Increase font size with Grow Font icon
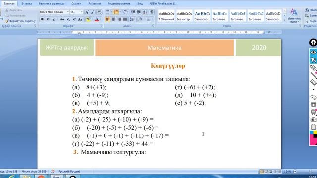 coord(87,12)
